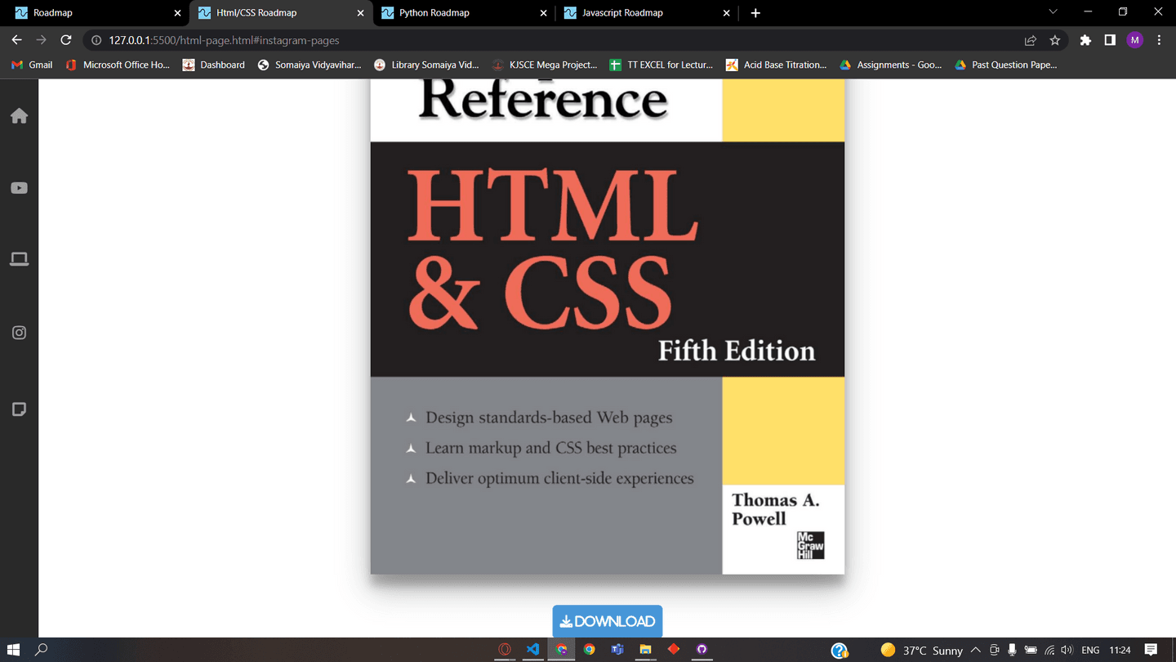Image resolution: width=1176 pixels, height=662 pixels.
Task: Open Microsoft Teams from the taskbar
Action: point(617,650)
